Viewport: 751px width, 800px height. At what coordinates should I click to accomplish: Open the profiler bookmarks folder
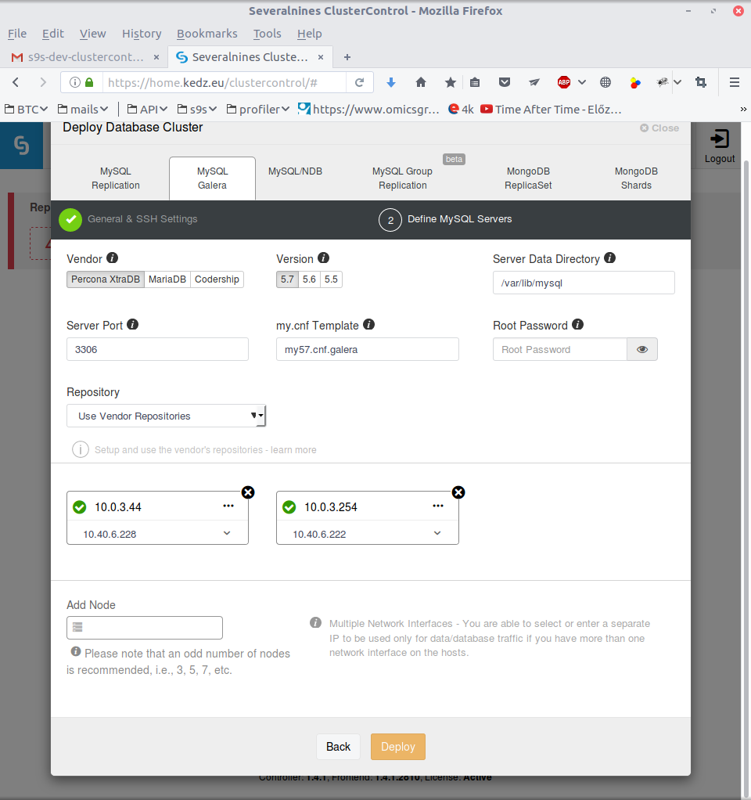click(258, 109)
